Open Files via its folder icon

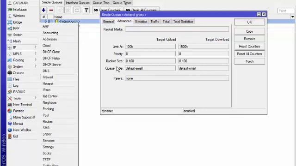click(10, 79)
